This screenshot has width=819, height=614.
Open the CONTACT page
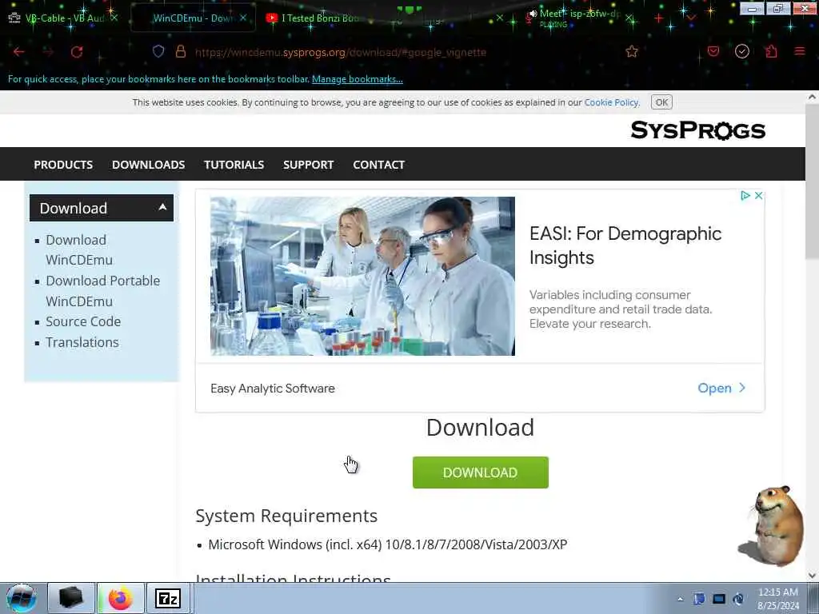pos(378,165)
